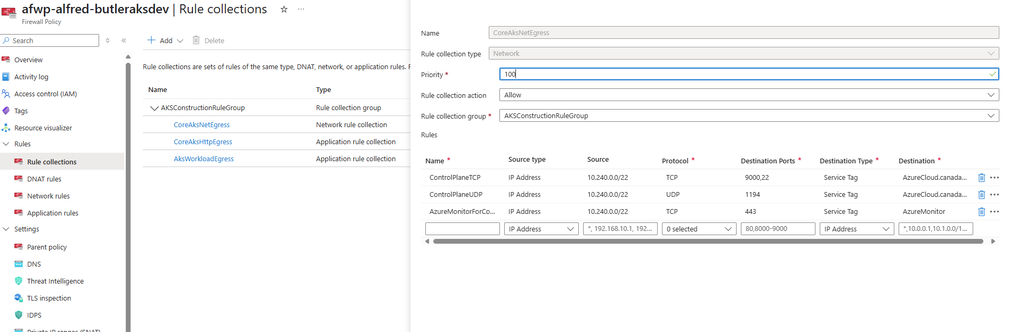Delete the ControlPlaneTCP rule with trash icon
1010x332 pixels.
982,178
